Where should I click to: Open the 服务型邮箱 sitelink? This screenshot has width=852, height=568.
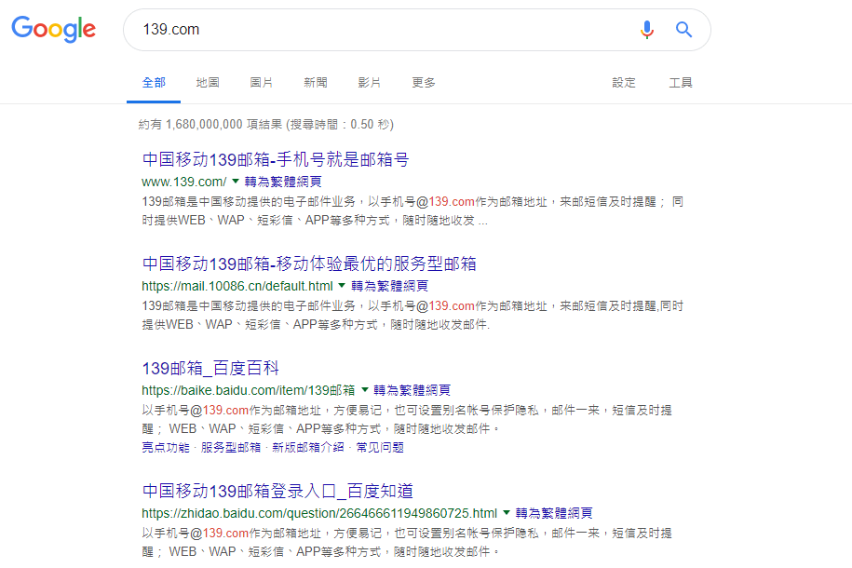coord(231,447)
